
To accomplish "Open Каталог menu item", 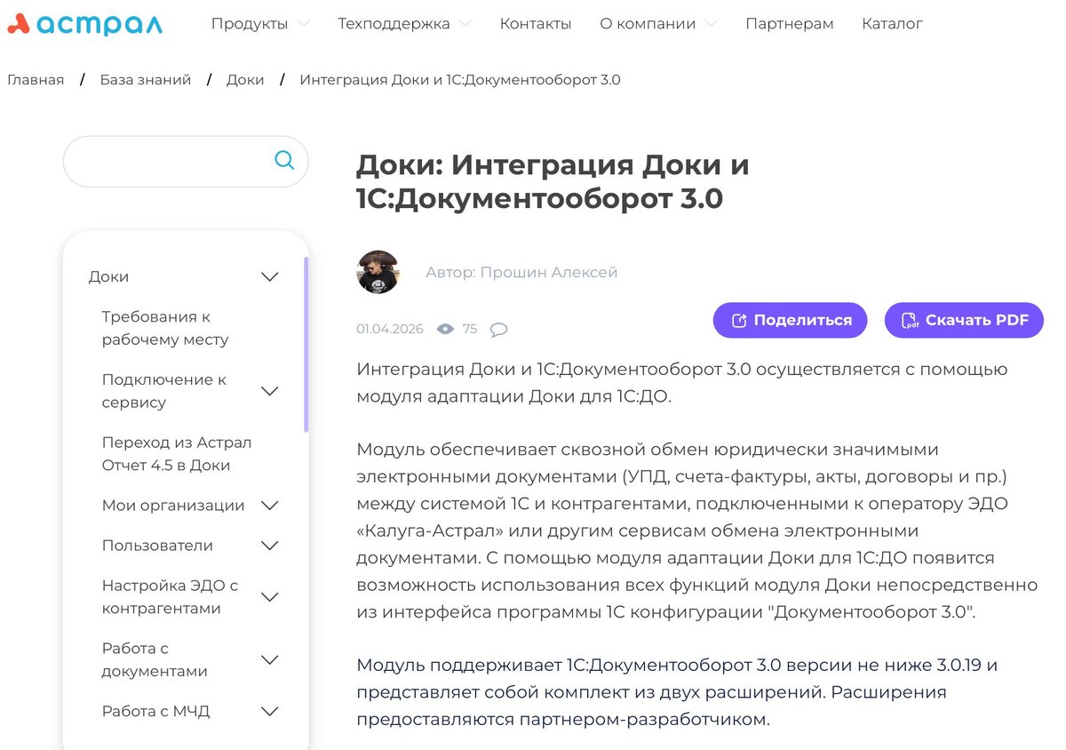I will pos(892,24).
